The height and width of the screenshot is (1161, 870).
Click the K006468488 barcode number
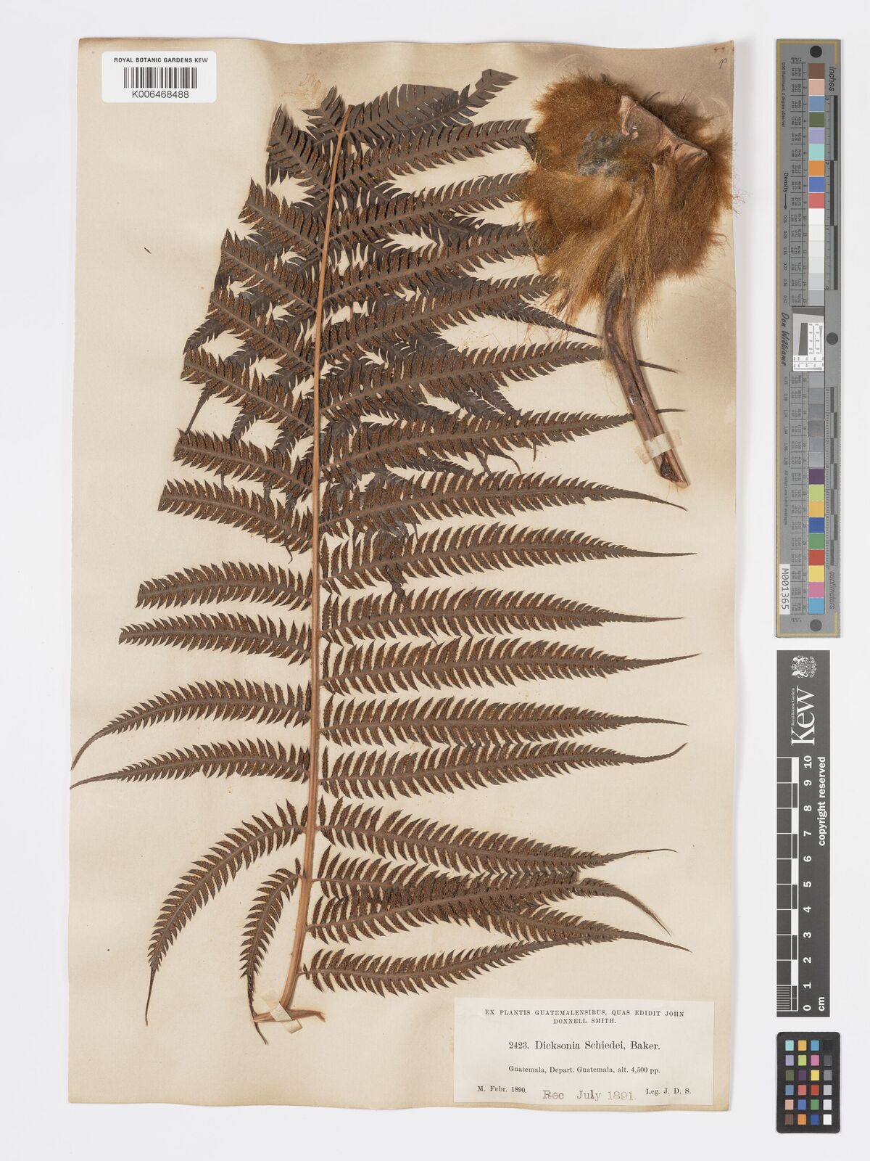point(159,94)
